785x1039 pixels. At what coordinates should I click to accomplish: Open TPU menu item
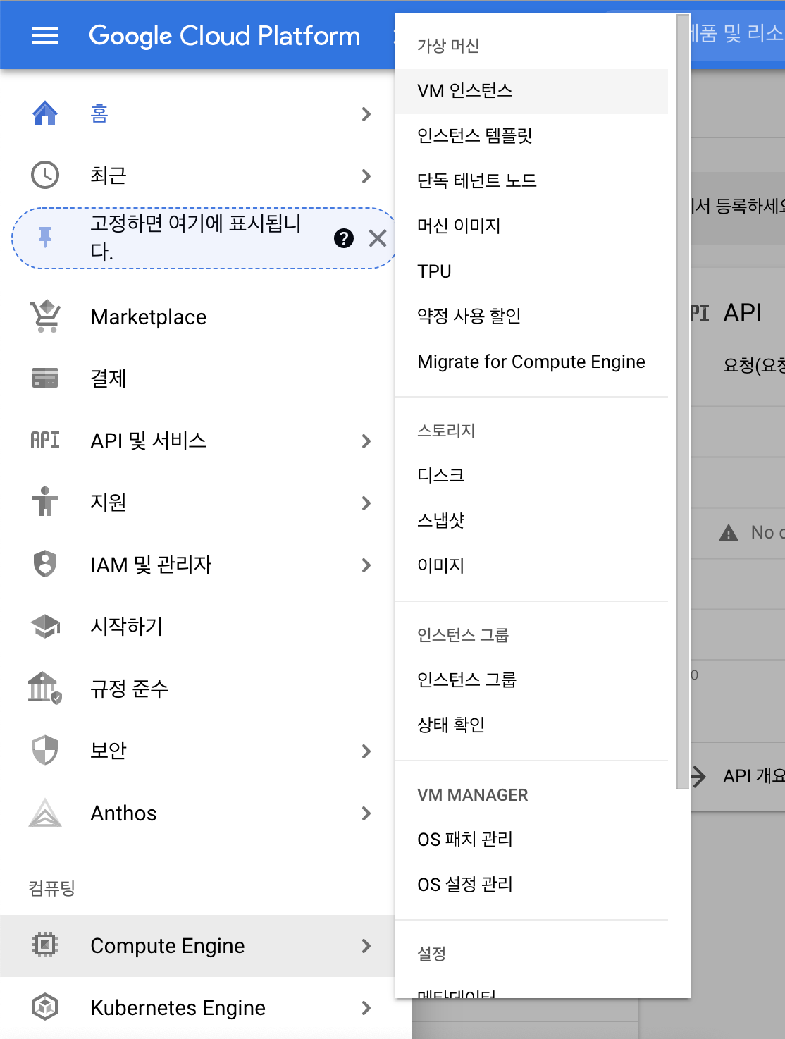coord(531,271)
